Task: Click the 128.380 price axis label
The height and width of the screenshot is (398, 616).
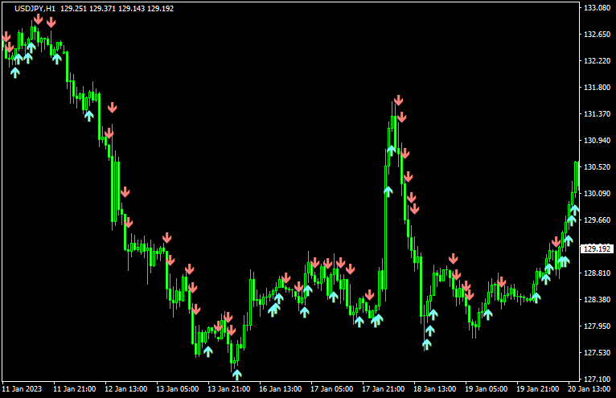Action: click(x=597, y=300)
